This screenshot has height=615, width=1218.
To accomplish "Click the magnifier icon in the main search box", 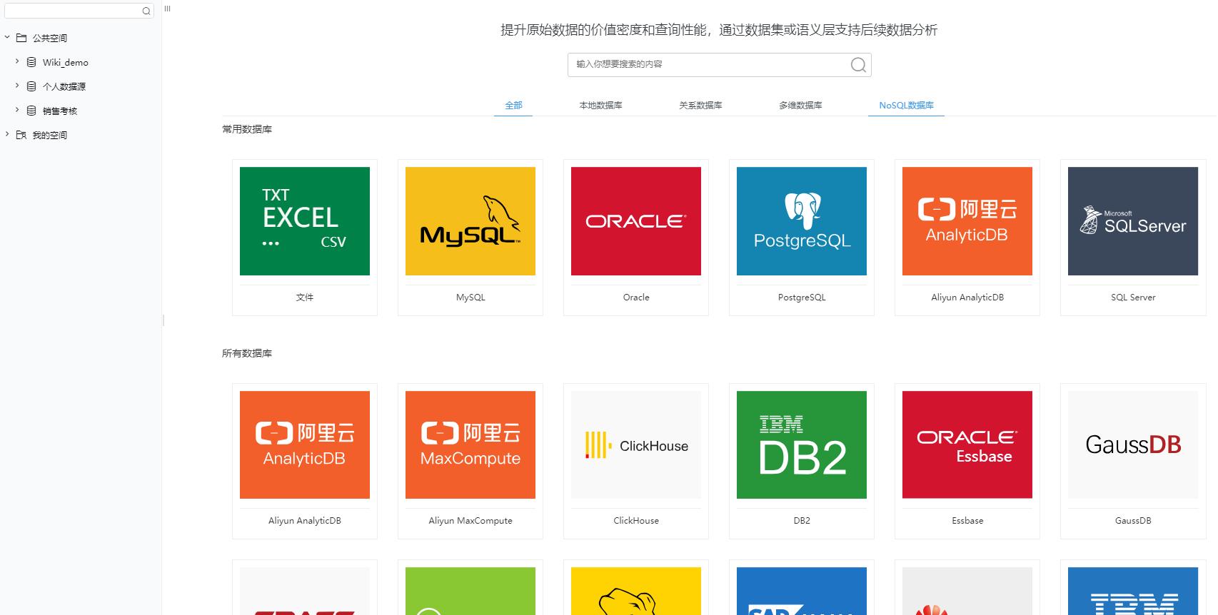I will (x=858, y=65).
